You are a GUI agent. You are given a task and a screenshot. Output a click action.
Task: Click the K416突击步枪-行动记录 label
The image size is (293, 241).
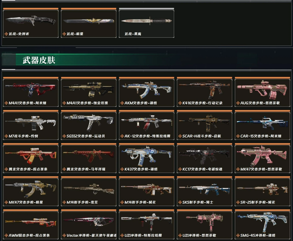[x=202, y=103]
